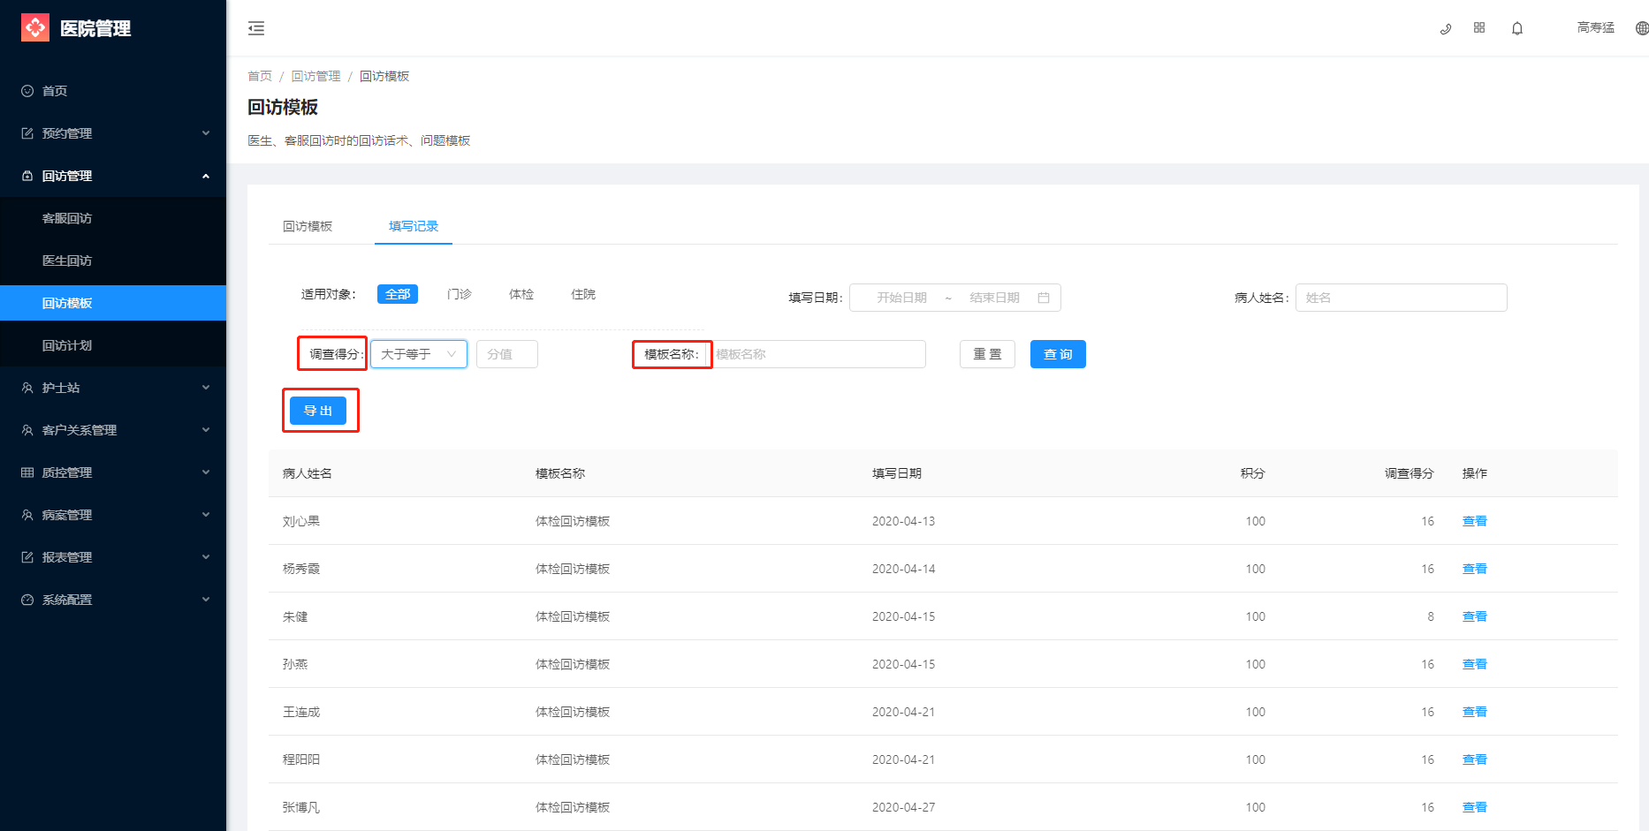The height and width of the screenshot is (831, 1649).
Task: Click the 质控管理 table icon
Action: pos(27,472)
